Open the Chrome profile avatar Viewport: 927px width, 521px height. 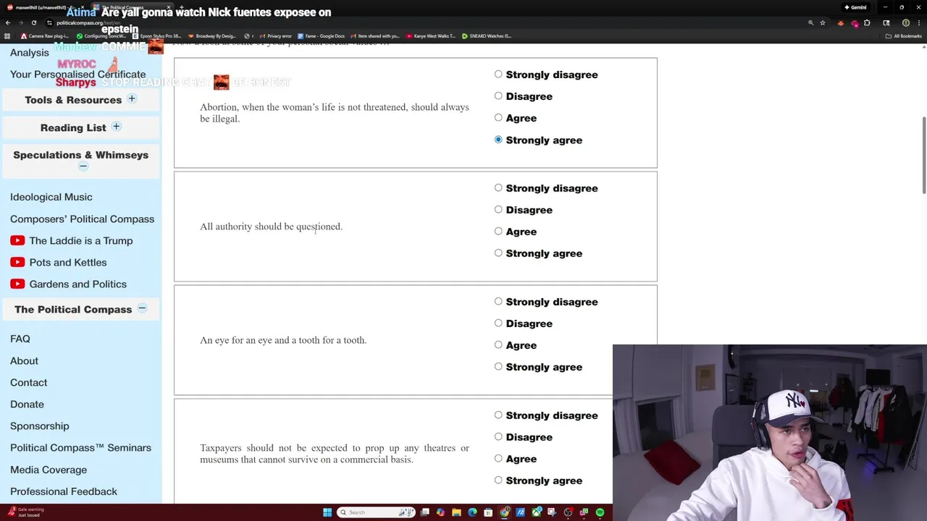905,22
